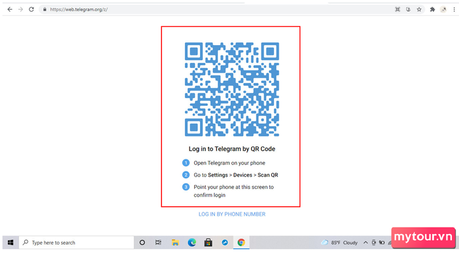459x253 pixels.
Task: Open Chrome's three-dot menu
Action: pos(454,9)
